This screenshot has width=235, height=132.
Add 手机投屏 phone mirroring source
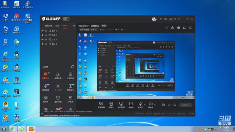121,105
